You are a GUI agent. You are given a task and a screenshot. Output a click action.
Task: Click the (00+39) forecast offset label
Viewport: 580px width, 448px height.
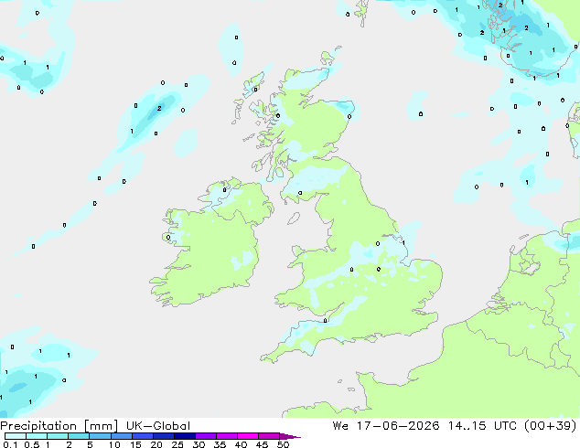pyautogui.click(x=551, y=426)
